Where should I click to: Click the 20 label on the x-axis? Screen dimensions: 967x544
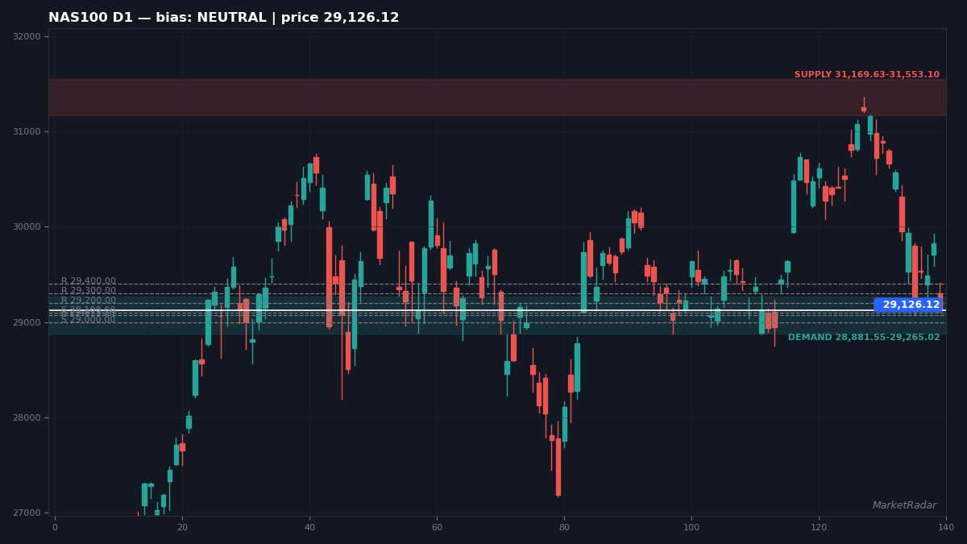pyautogui.click(x=182, y=528)
